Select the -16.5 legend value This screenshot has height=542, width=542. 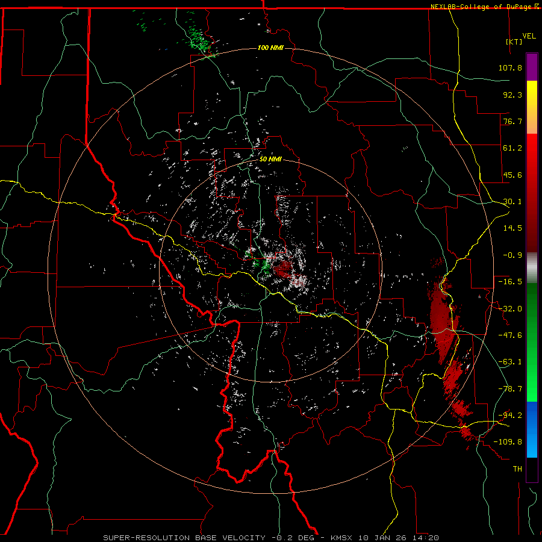pos(510,282)
